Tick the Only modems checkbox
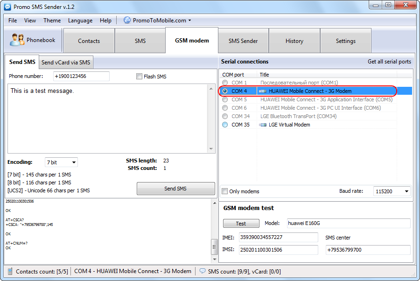 (x=225, y=191)
